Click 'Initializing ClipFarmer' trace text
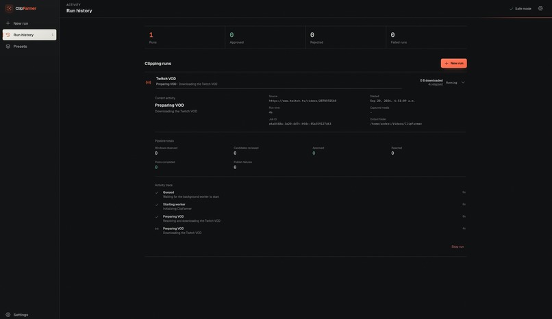Image resolution: width=552 pixels, height=319 pixels. 177,209
